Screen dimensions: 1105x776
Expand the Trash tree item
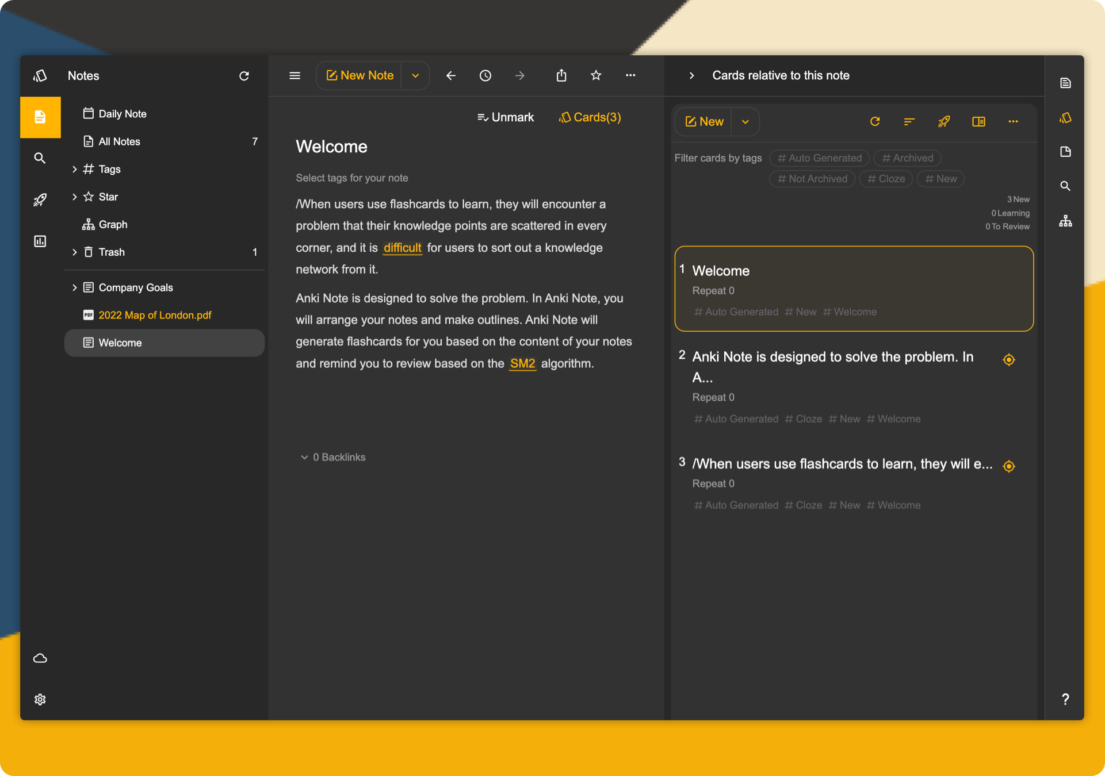(x=74, y=252)
